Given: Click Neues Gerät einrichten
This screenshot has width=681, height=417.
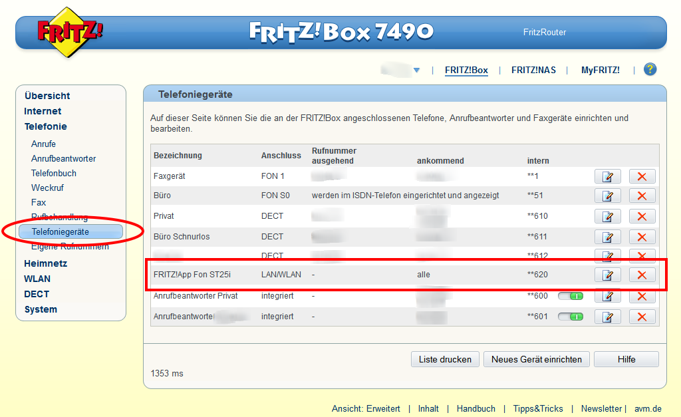Looking at the screenshot, I should pyautogui.click(x=537, y=359).
